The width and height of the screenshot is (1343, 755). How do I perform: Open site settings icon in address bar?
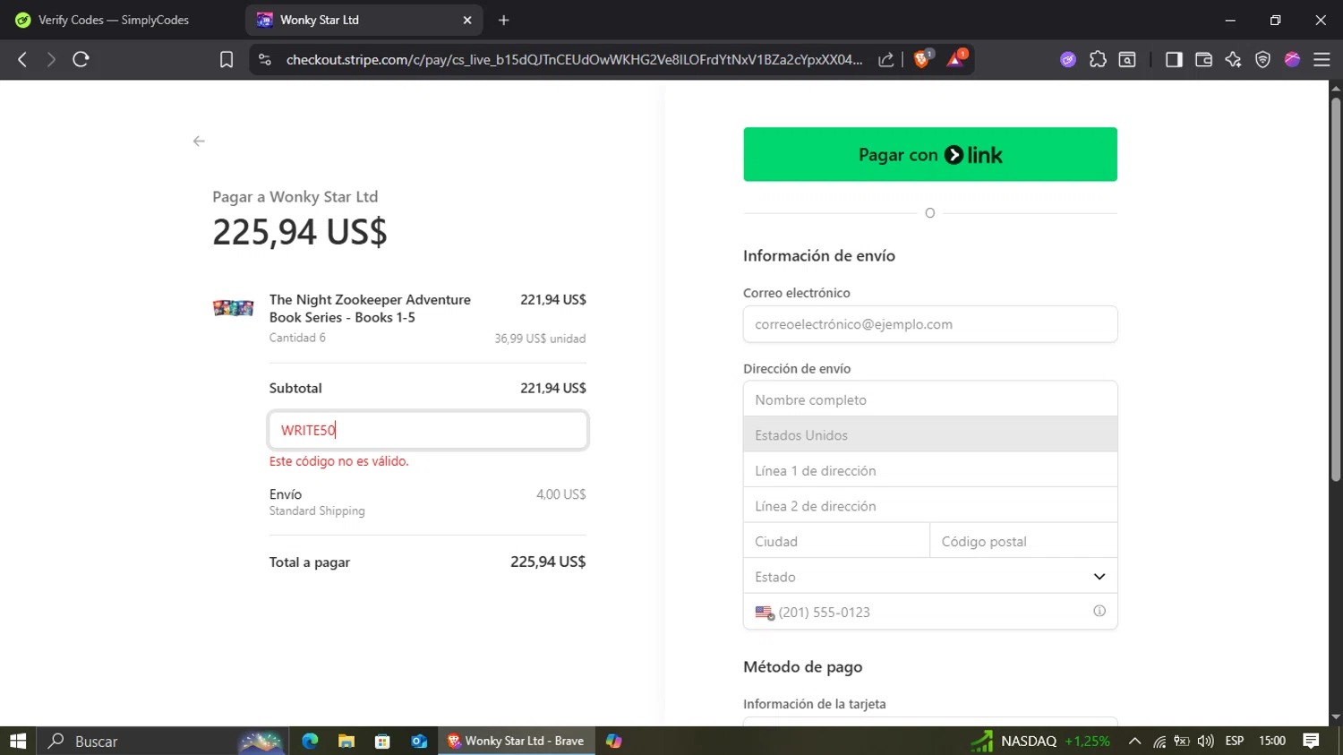(264, 59)
